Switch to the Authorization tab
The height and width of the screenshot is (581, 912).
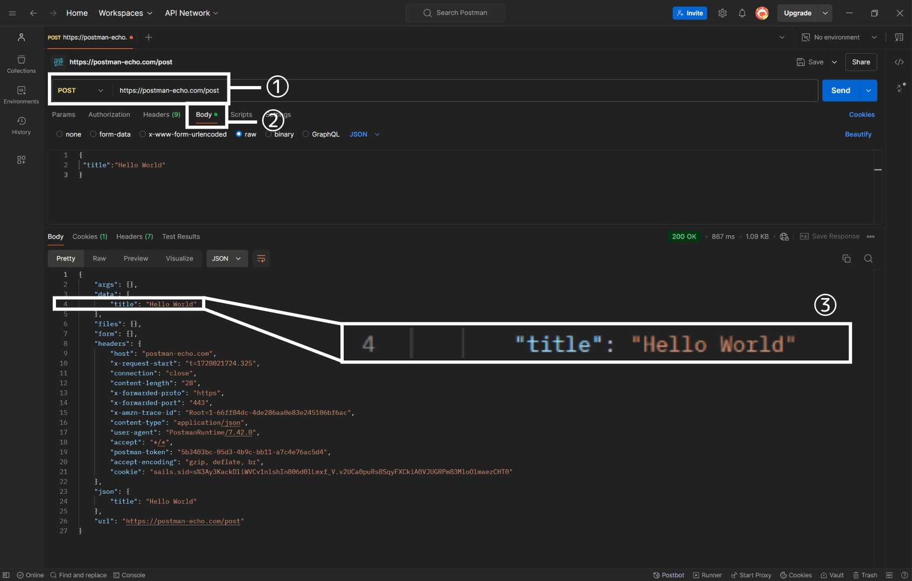click(109, 115)
